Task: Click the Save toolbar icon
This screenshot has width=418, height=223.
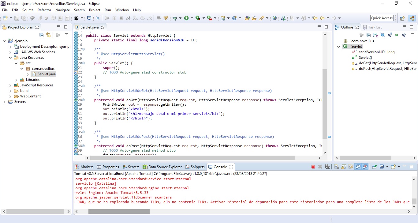Action: [17, 18]
